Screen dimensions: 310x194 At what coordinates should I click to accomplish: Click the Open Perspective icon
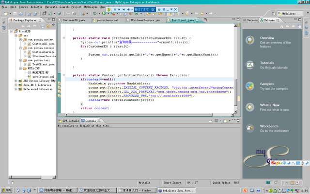click(274, 14)
